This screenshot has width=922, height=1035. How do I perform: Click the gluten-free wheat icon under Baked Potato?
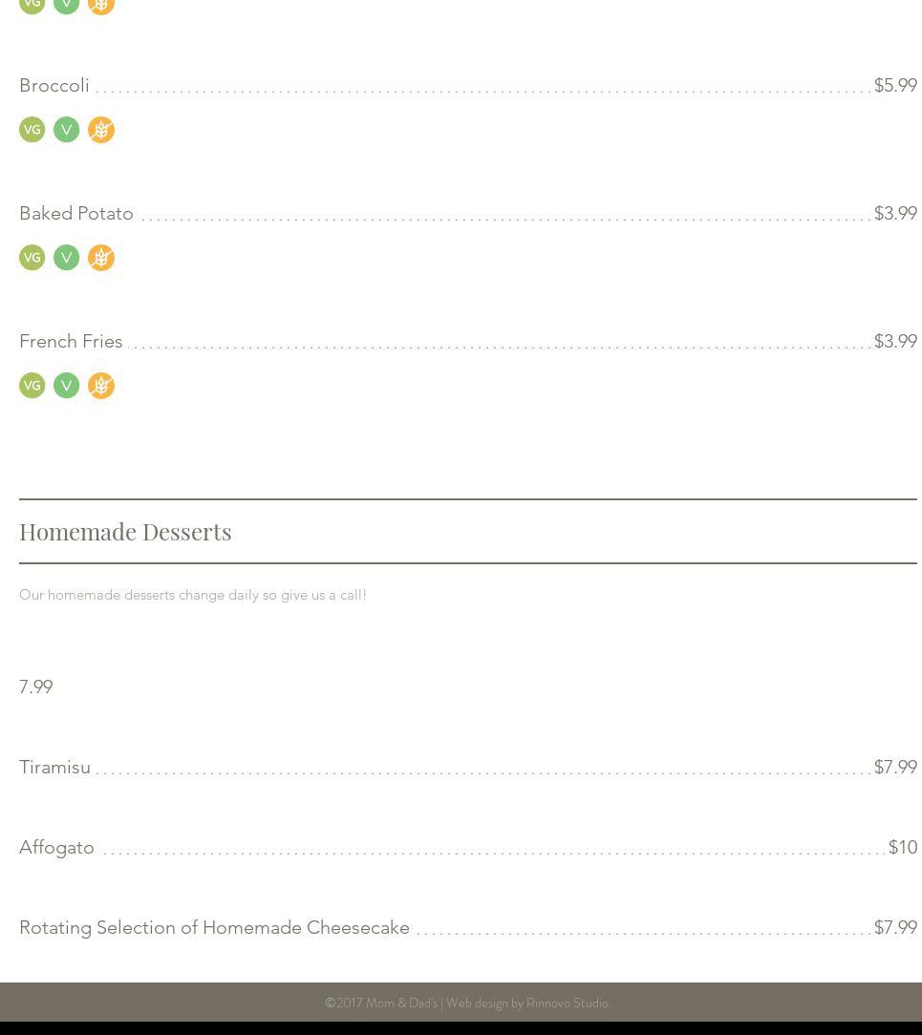point(101,258)
